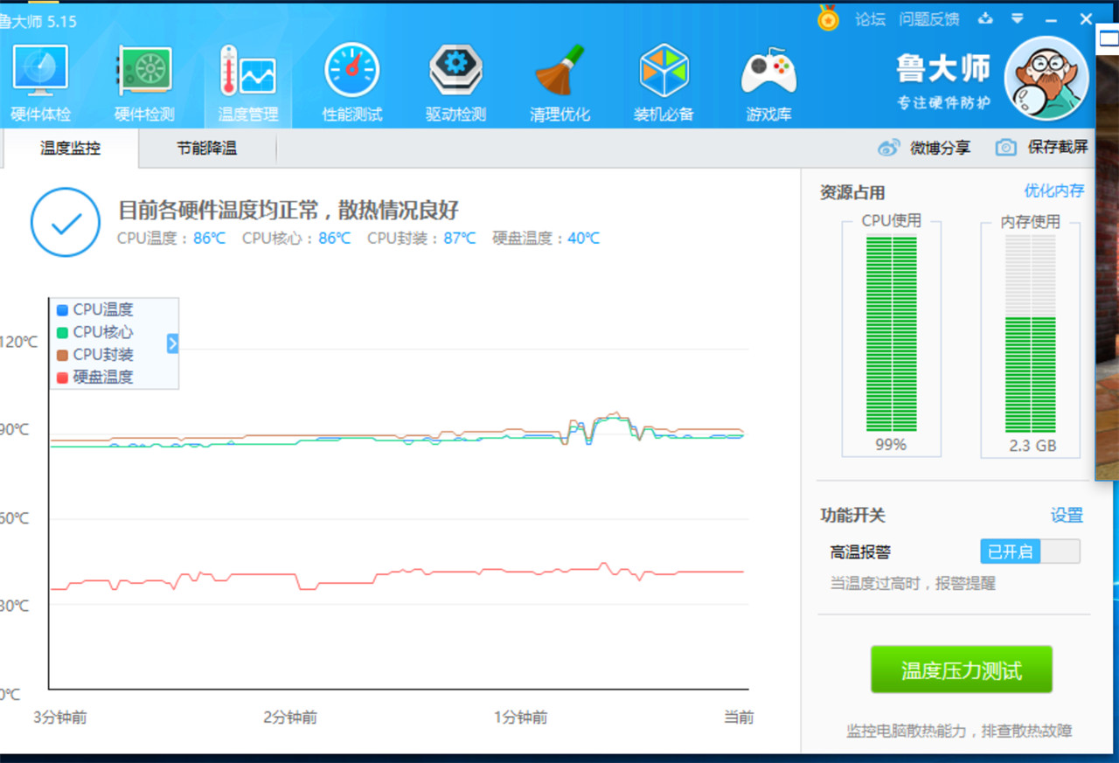Click the gold medal icon in title bar
This screenshot has height=763, width=1119.
[x=828, y=18]
